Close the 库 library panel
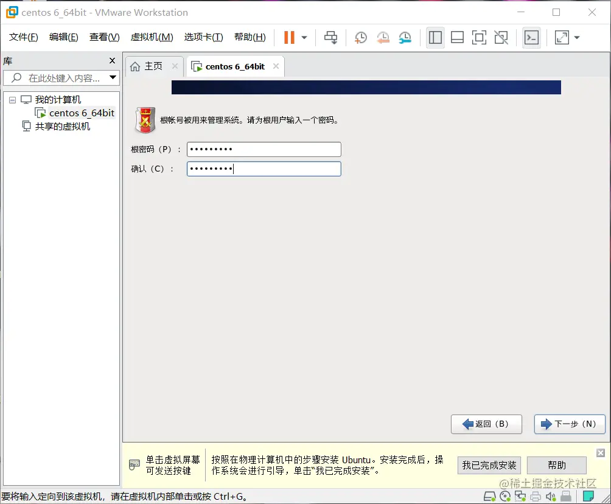The height and width of the screenshot is (504, 611). tap(112, 60)
